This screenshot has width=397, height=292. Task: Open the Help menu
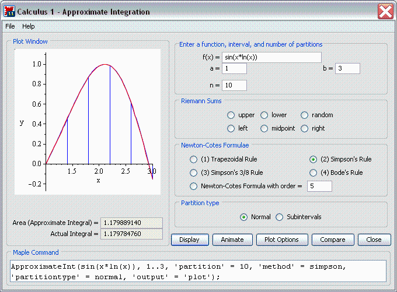coord(29,26)
